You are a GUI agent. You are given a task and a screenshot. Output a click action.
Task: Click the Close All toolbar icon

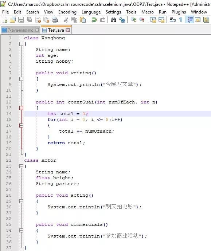click(46, 20)
